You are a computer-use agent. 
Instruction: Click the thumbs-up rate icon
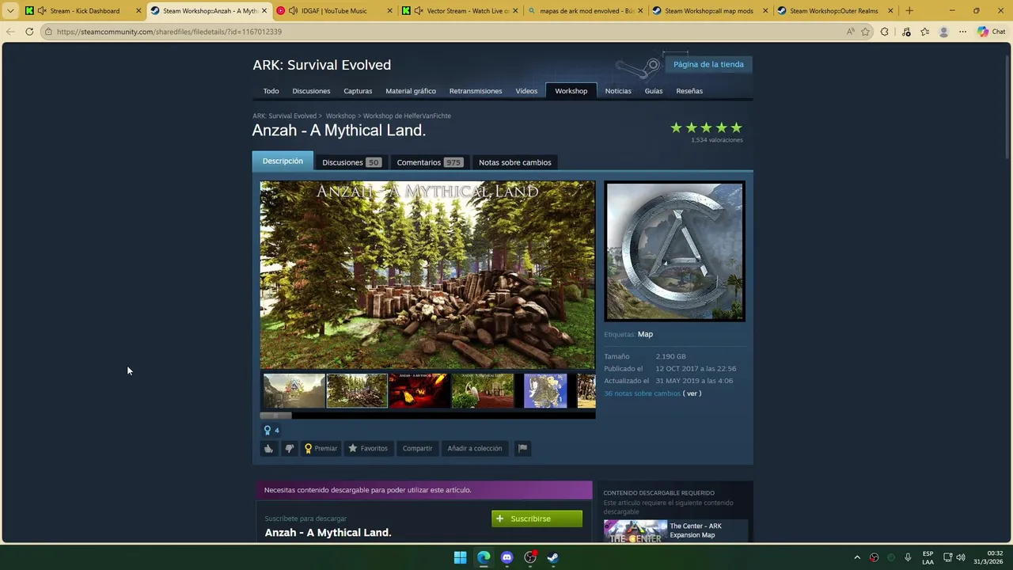[x=268, y=448]
